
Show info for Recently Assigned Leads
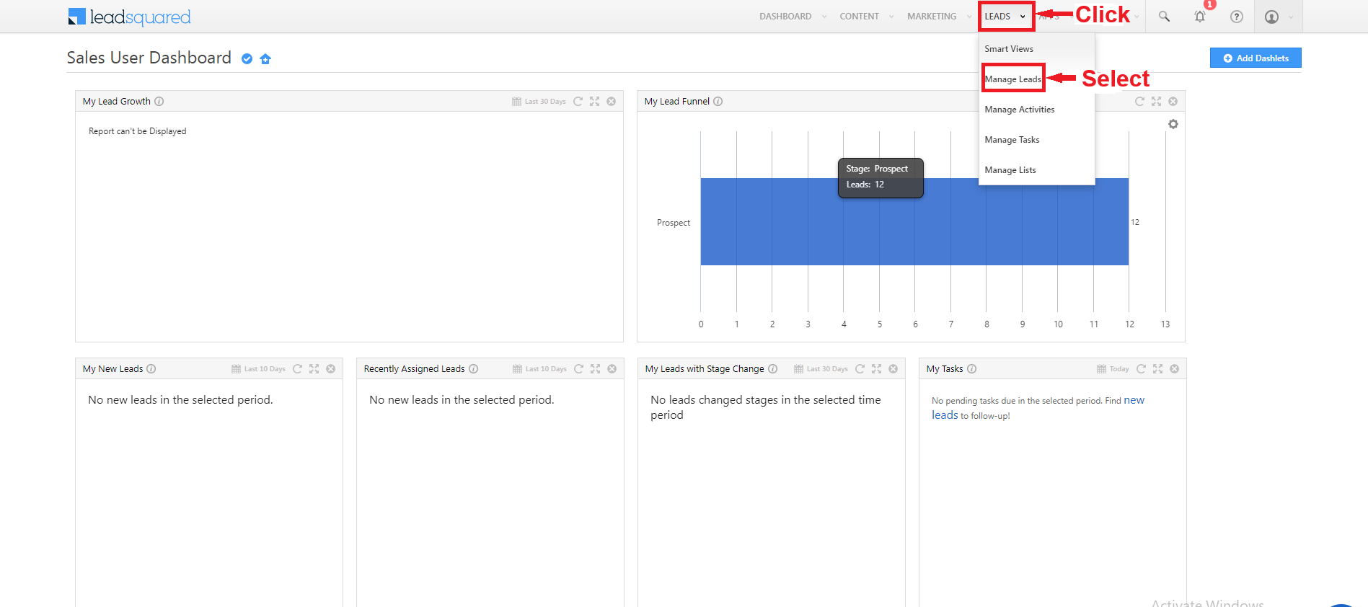tap(474, 369)
